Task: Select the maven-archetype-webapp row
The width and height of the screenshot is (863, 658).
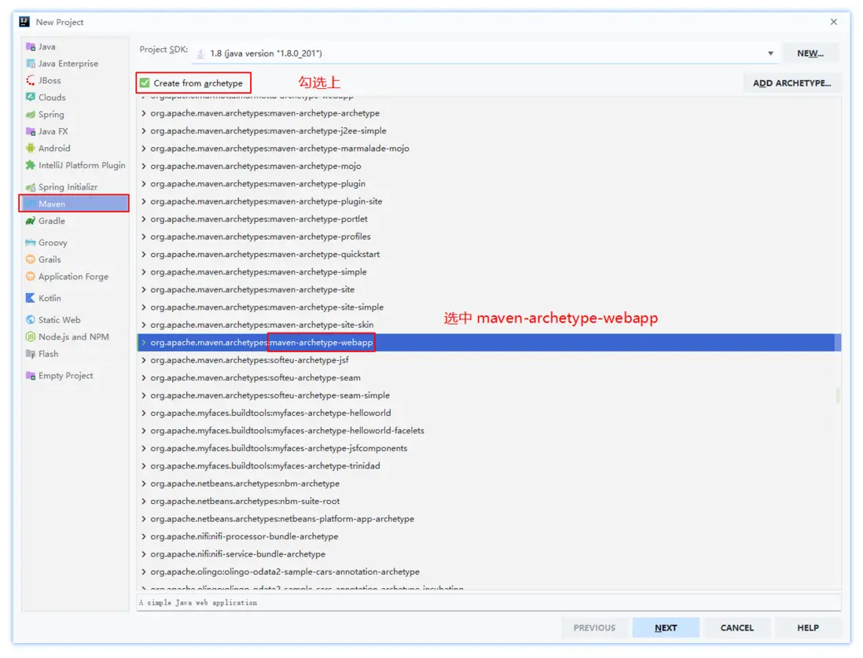Action: click(x=489, y=343)
